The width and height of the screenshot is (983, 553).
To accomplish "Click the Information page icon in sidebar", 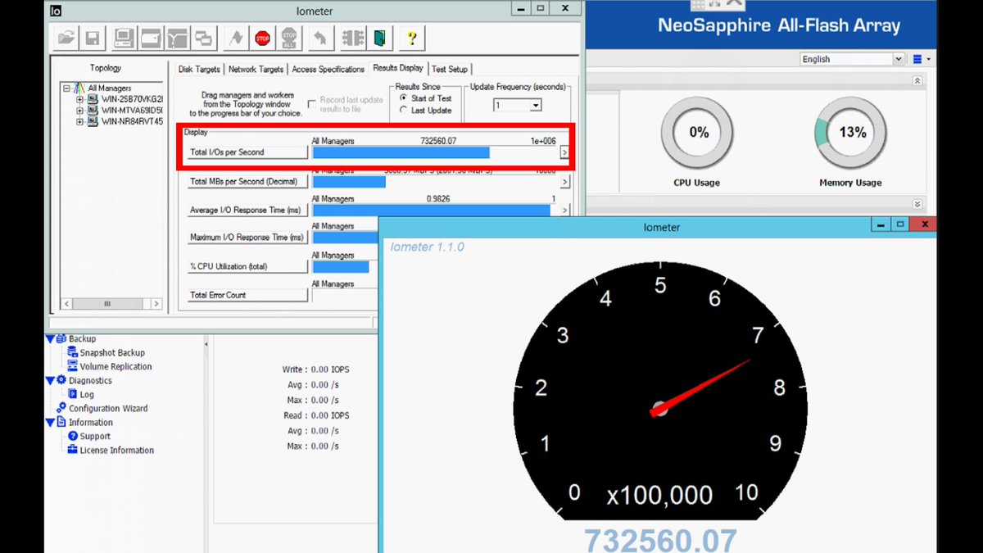I will point(61,422).
